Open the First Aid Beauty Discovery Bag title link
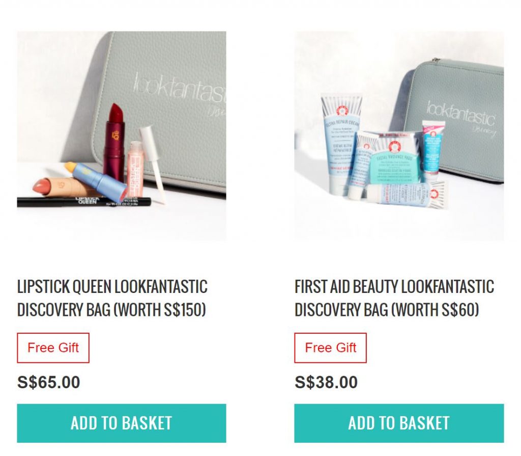This screenshot has width=521, height=456. point(394,298)
